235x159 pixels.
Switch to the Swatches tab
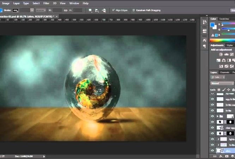224,19
